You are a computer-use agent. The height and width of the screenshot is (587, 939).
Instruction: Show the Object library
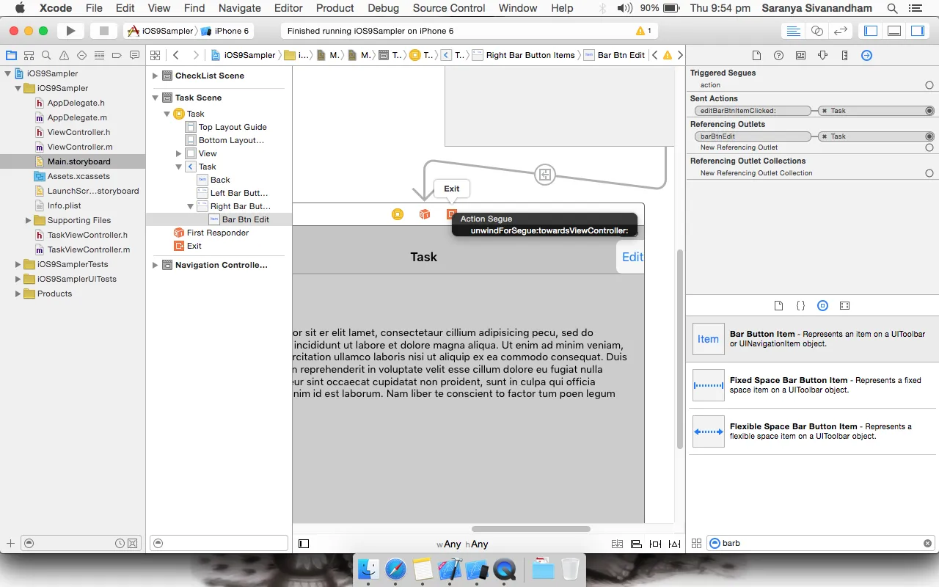pos(822,305)
